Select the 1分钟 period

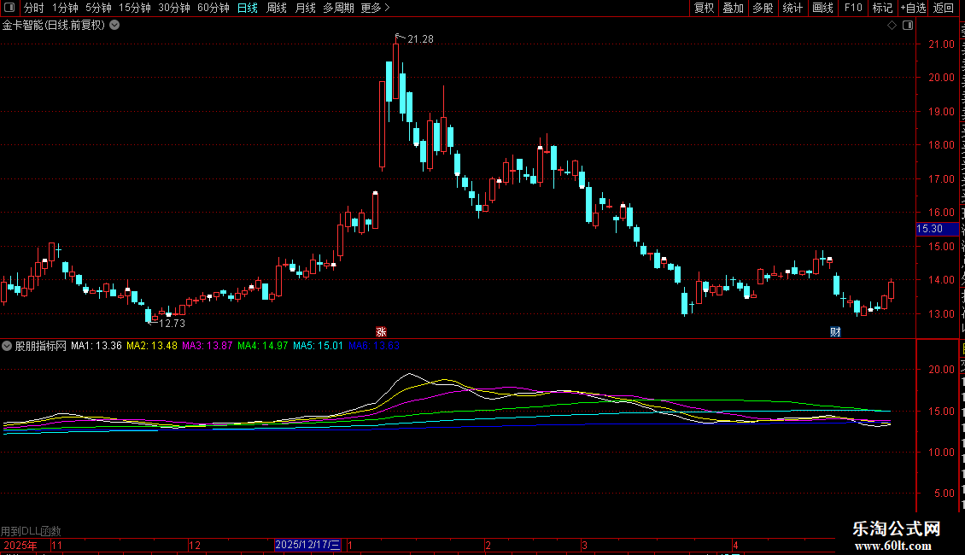[65, 8]
